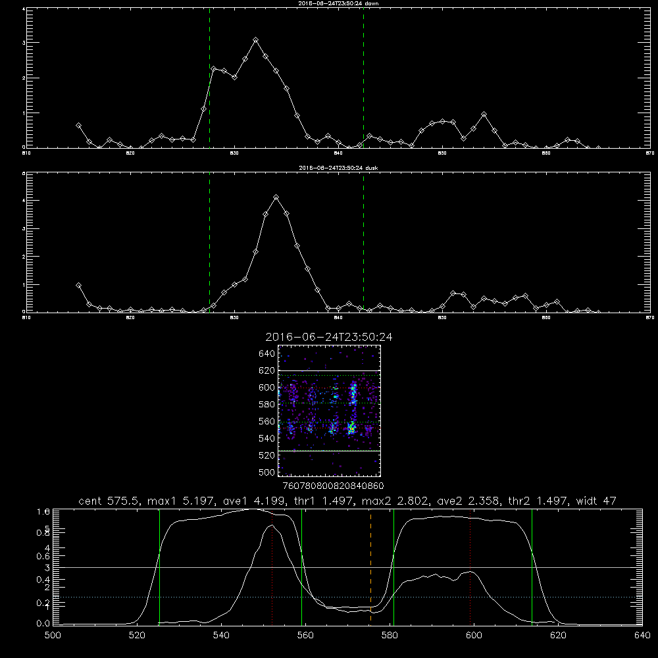The width and height of the screenshot is (658, 658).
Task: Click the '640' x-axis label of the bottom plot
Action: (x=642, y=636)
